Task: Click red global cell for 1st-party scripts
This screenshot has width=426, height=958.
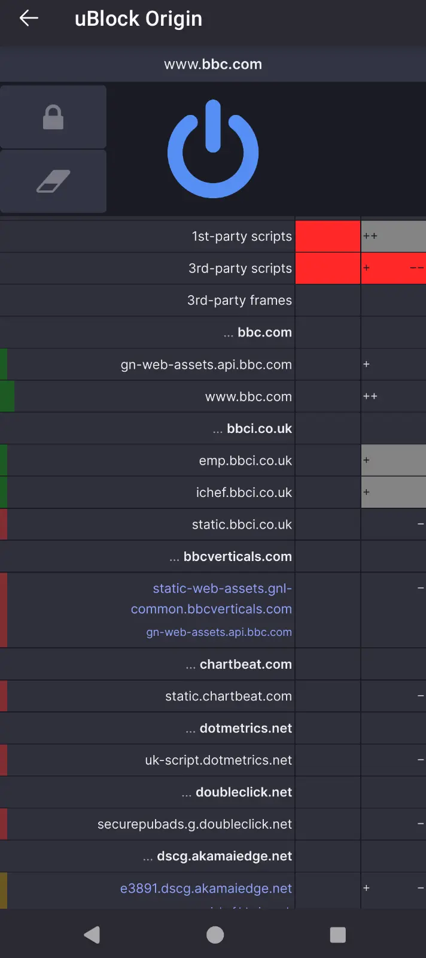Action: pos(328,237)
